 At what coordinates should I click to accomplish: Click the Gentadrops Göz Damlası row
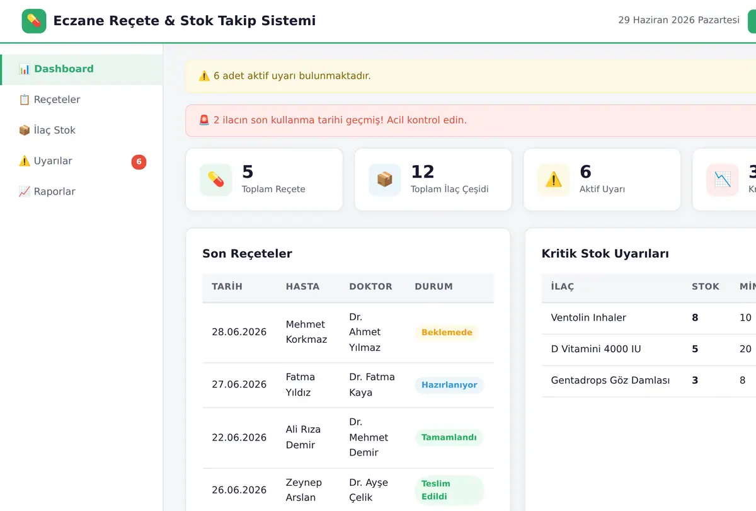(x=649, y=381)
